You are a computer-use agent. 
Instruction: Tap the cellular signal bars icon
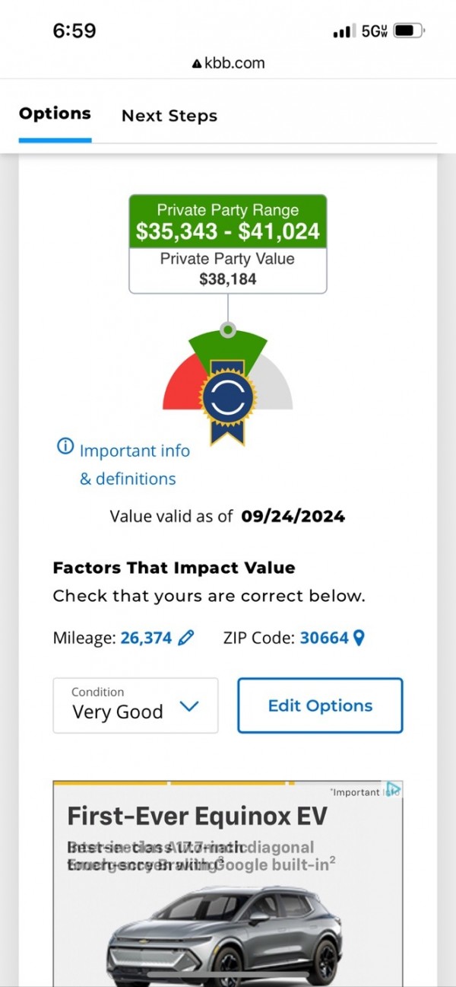pyautogui.click(x=344, y=31)
